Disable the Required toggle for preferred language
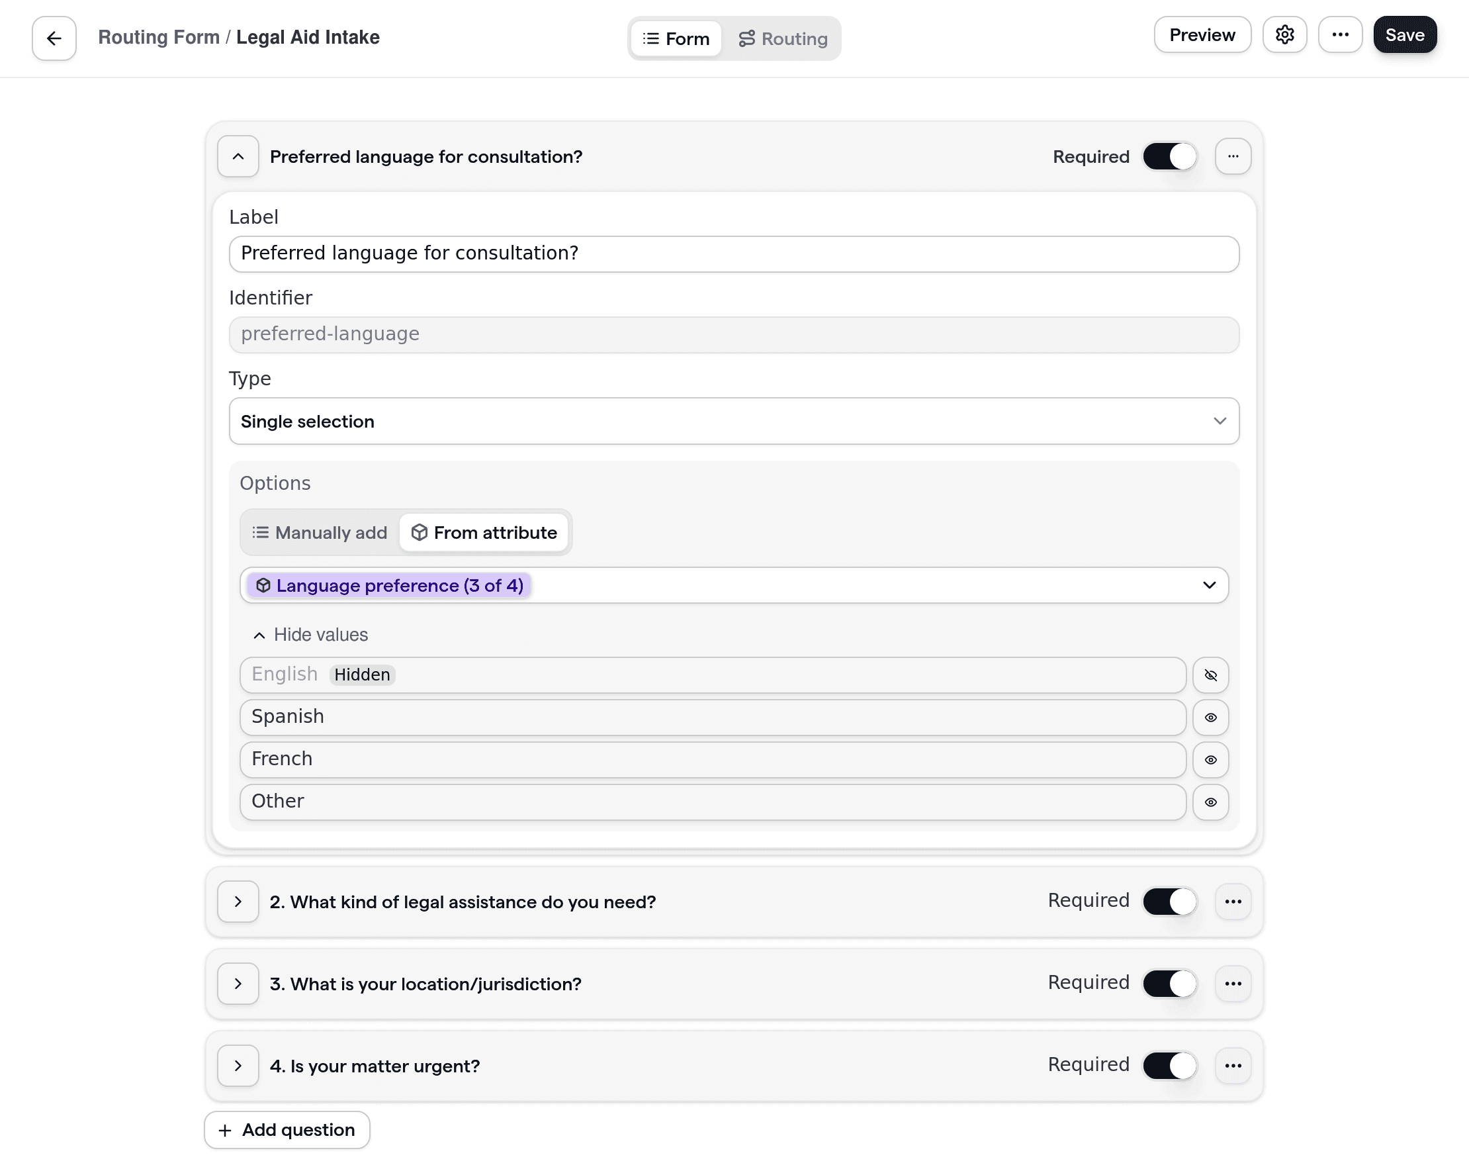The height and width of the screenshot is (1169, 1469). pos(1169,156)
